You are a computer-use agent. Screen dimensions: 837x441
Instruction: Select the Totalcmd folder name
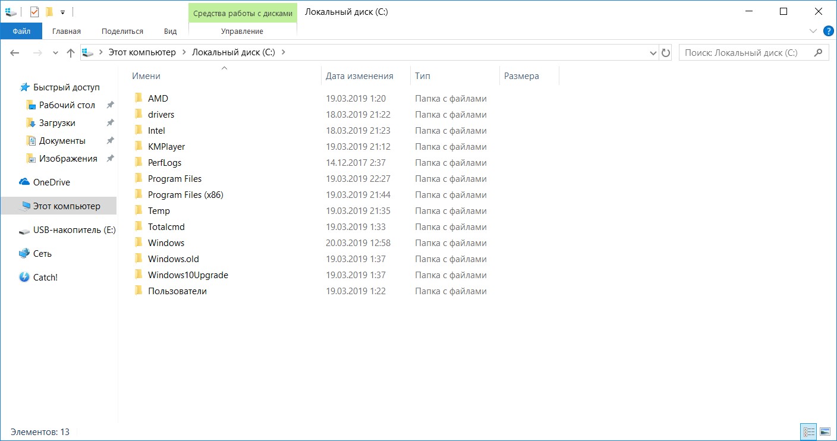pos(166,227)
